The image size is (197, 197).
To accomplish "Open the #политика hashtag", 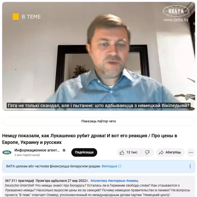I will [99, 181].
